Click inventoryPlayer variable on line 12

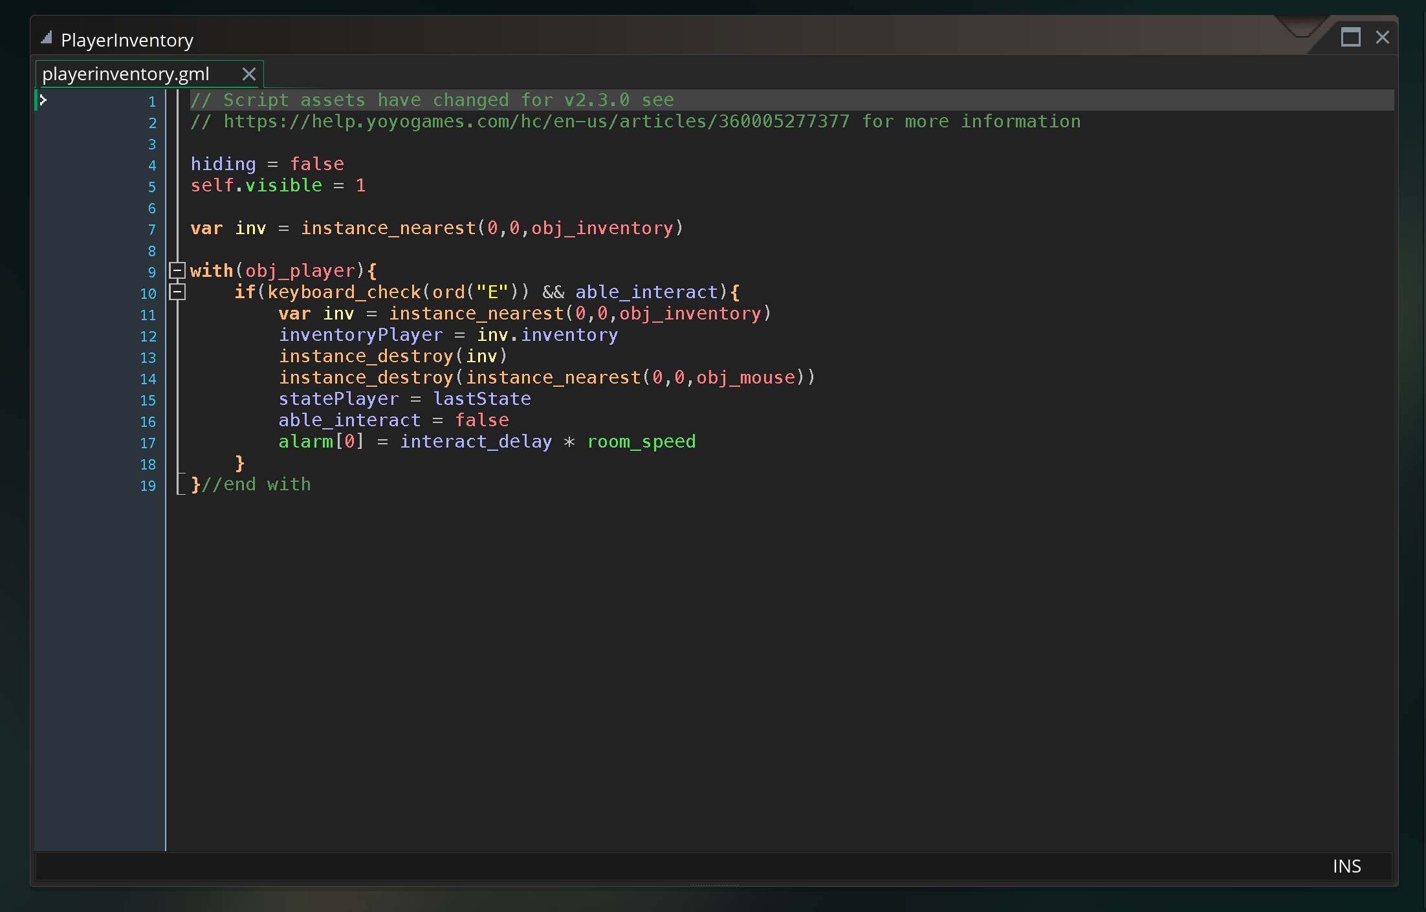coord(361,335)
